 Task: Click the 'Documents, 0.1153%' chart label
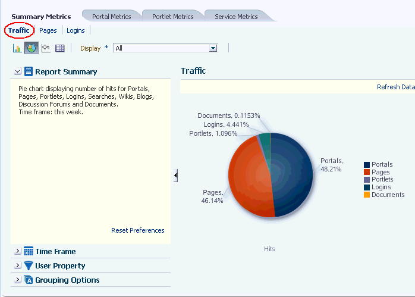pos(229,115)
